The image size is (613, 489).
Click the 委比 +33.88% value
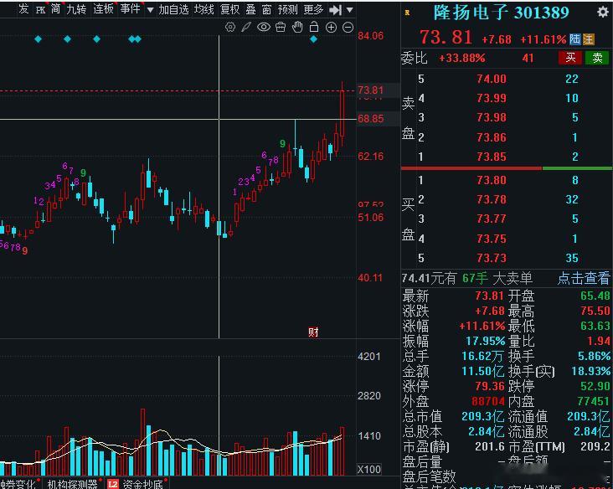(462, 59)
